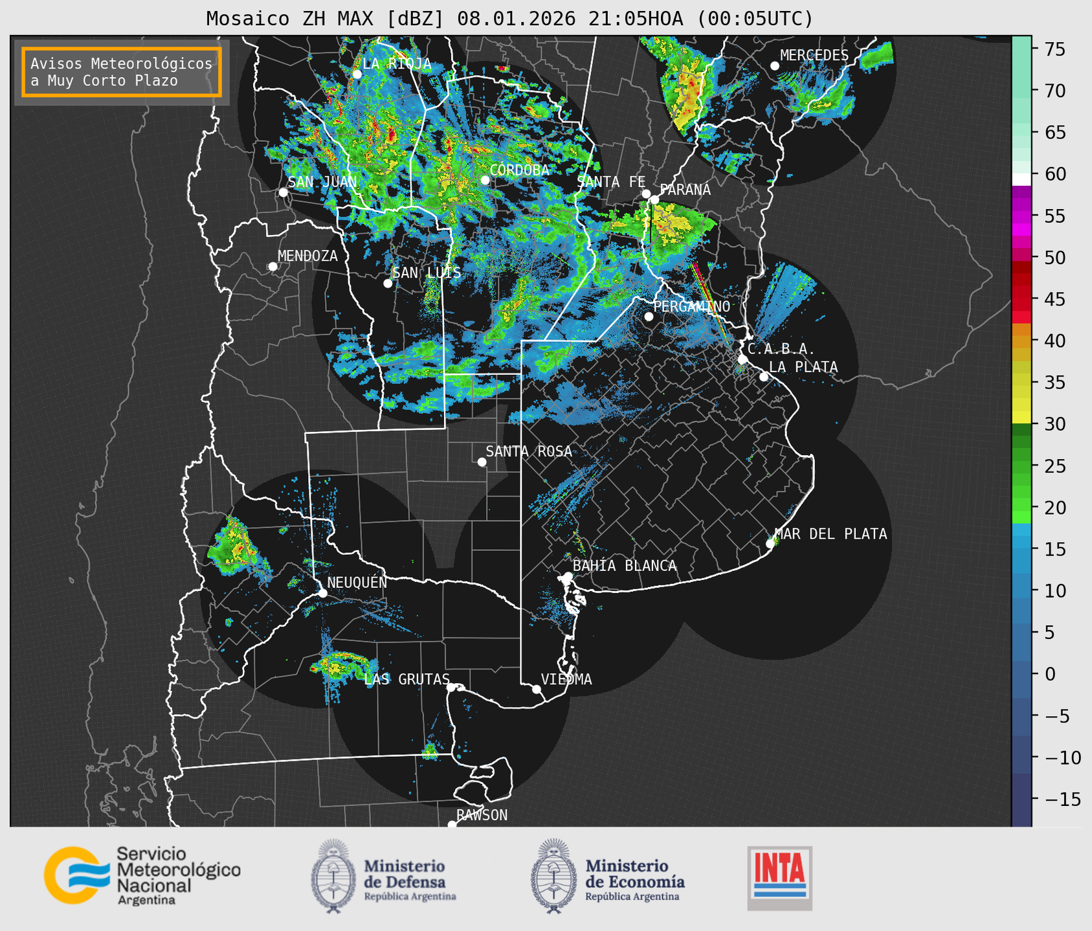Viewport: 1092px width, 931px height.
Task: Click the 75 label on the dBZ scale
Action: coord(1054,49)
